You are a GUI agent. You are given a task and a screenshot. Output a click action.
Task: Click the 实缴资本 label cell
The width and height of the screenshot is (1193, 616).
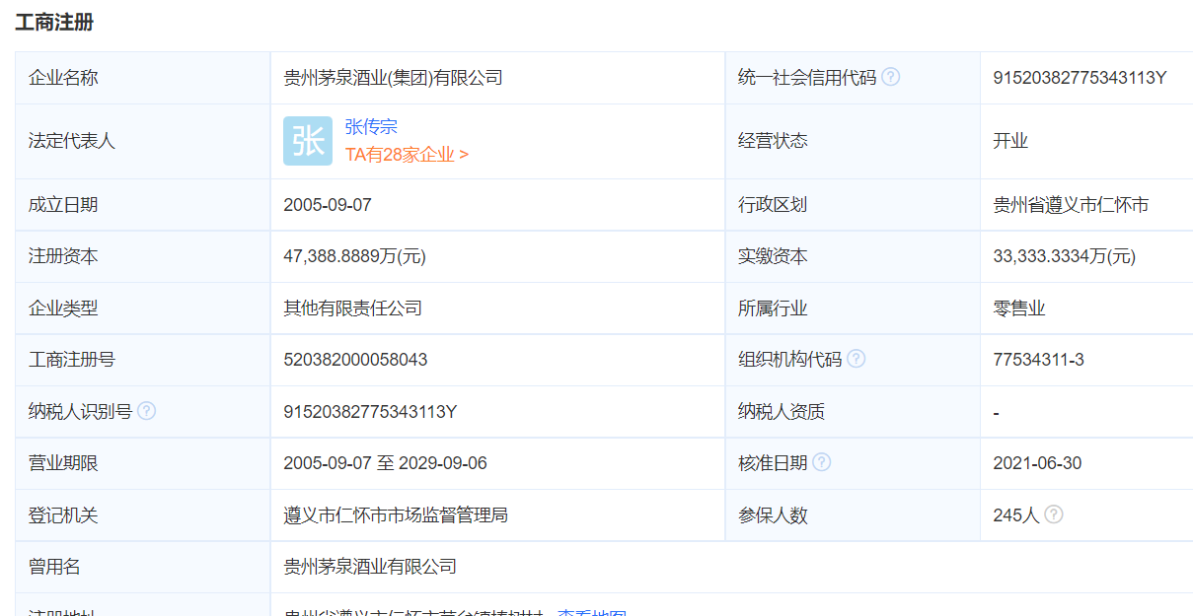tap(853, 256)
